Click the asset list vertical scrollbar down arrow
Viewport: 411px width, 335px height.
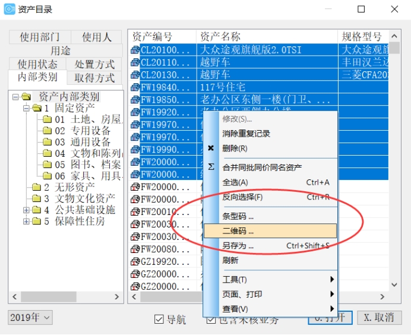point(394,285)
